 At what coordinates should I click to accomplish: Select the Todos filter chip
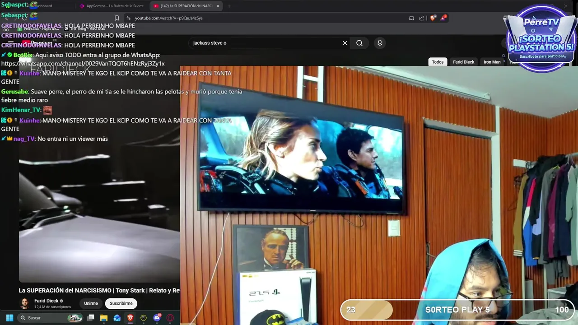point(438,62)
